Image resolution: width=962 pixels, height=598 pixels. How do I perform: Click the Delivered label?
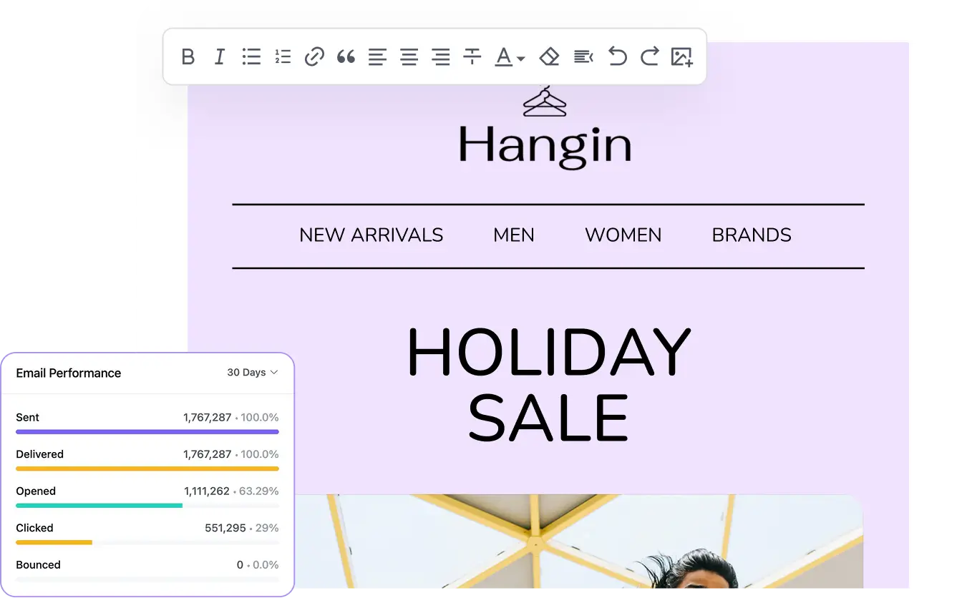click(x=40, y=454)
